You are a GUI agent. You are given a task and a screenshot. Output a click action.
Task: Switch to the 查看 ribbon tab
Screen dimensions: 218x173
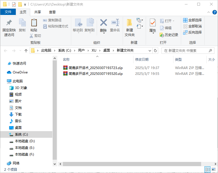(52, 12)
